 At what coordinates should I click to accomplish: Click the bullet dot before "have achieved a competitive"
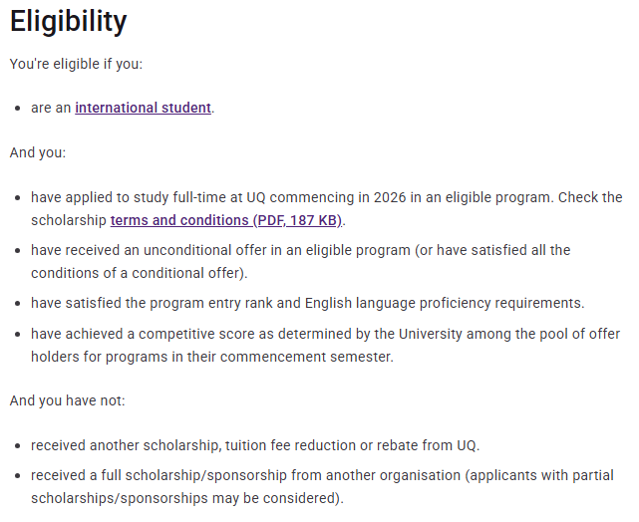(18, 334)
